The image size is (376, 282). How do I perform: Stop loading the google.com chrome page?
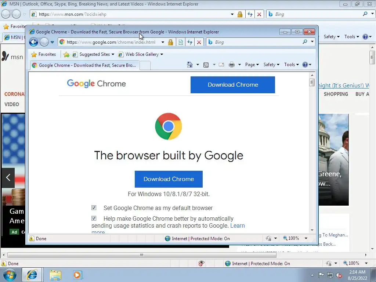click(x=199, y=42)
